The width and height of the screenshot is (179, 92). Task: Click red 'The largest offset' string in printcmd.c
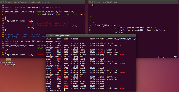(x=49, y=23)
